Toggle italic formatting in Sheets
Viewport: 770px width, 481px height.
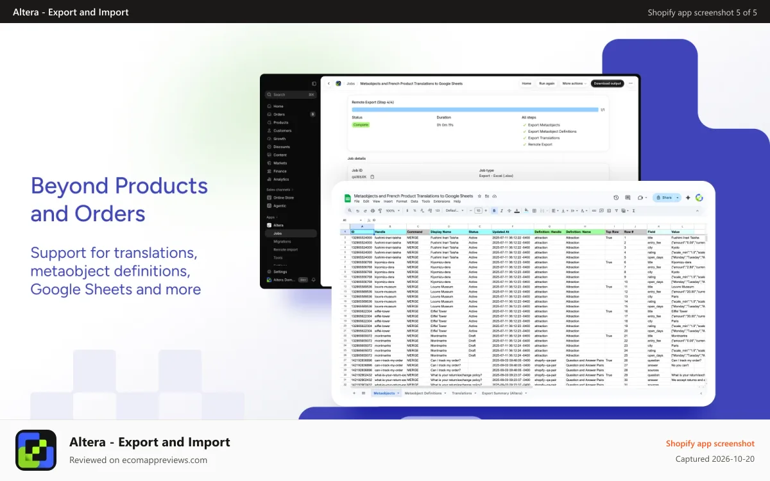[x=502, y=210]
